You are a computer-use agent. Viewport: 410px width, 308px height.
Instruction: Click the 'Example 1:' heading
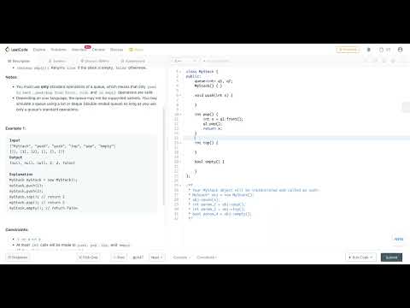[x=15, y=128]
